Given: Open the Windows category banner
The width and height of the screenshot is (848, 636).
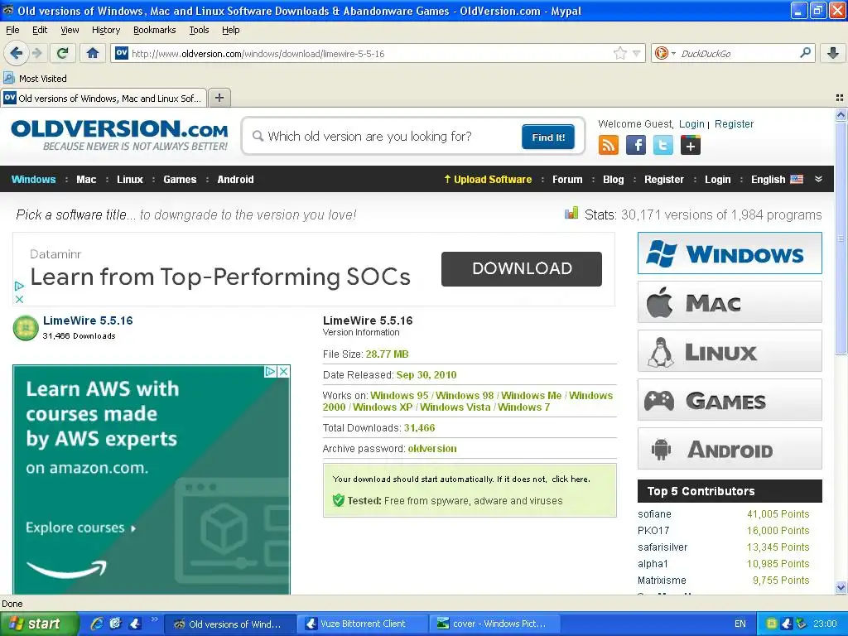Looking at the screenshot, I should 730,253.
